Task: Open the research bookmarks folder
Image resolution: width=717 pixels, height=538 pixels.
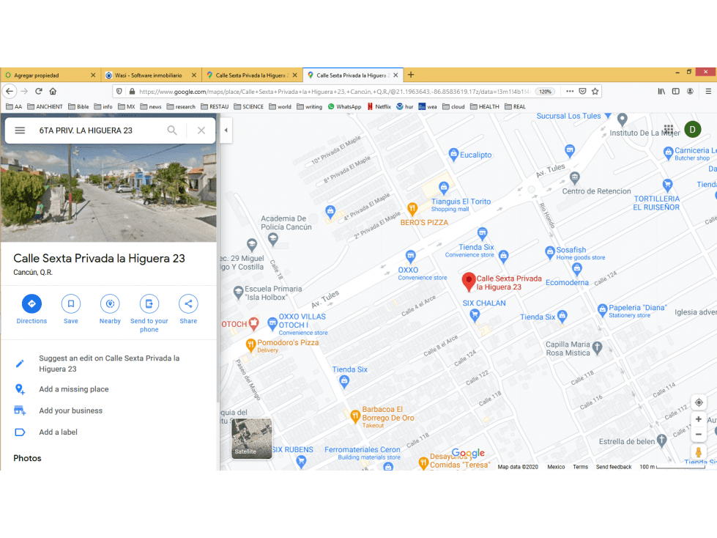Action: click(x=181, y=106)
